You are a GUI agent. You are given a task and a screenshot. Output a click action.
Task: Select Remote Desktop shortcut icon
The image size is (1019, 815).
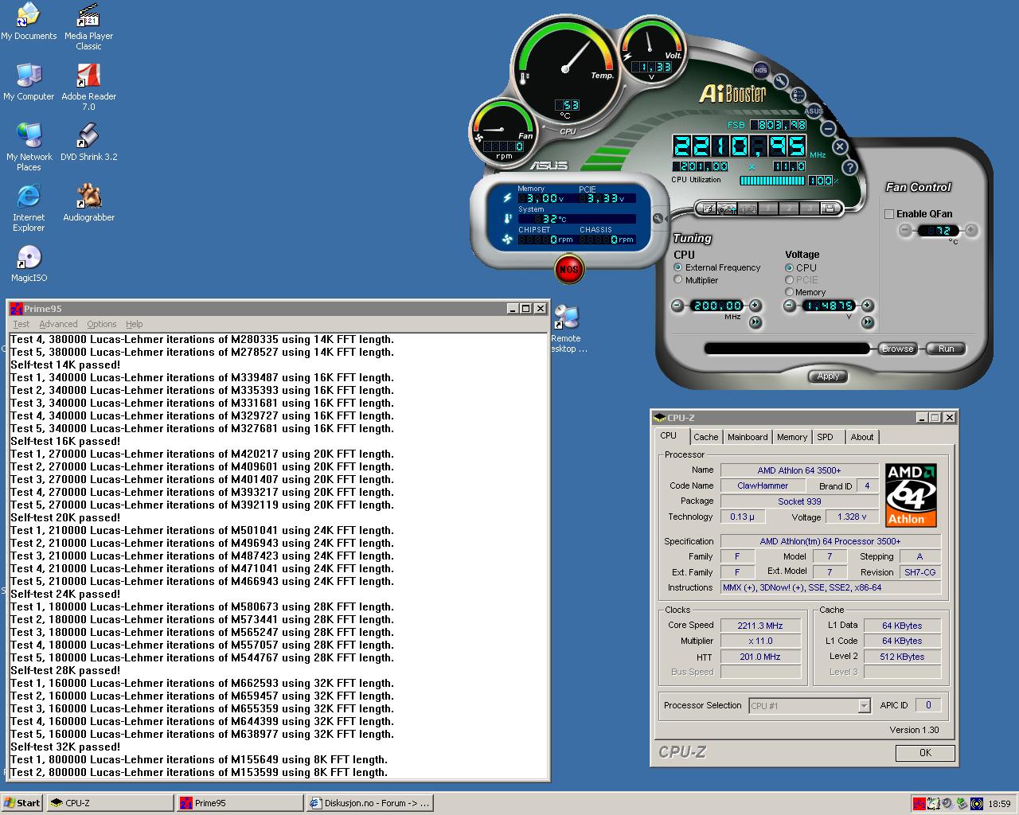point(567,329)
